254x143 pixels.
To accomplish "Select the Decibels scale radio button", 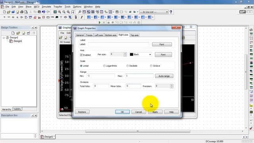I will tap(127, 66).
